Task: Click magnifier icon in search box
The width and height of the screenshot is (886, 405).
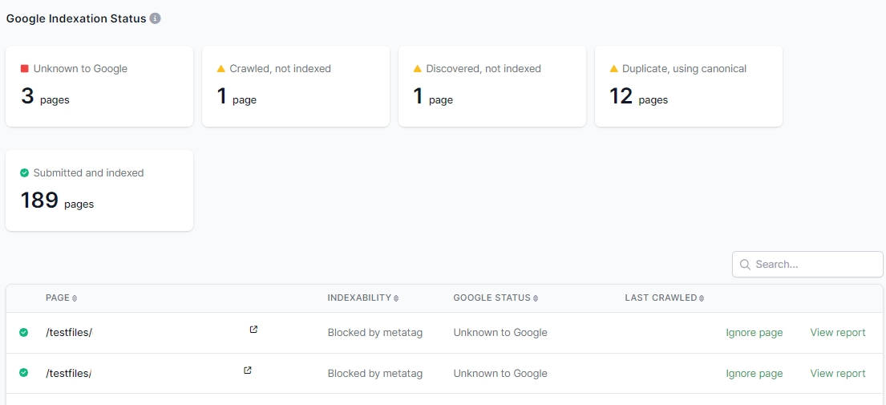Action: click(745, 265)
